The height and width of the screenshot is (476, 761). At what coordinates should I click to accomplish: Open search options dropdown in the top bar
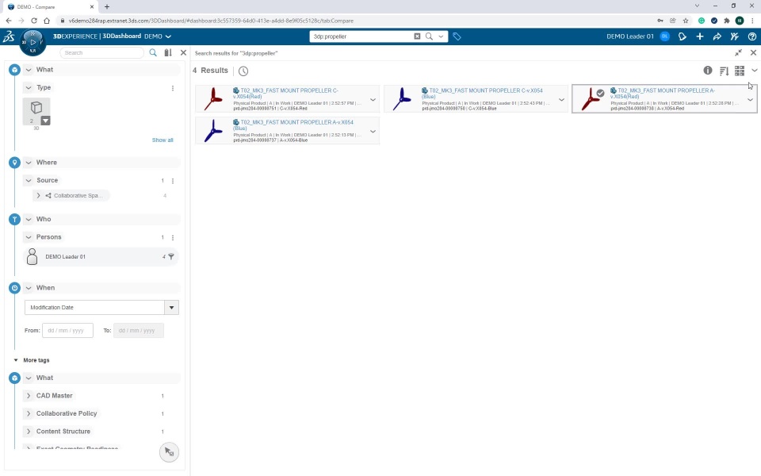pos(442,36)
